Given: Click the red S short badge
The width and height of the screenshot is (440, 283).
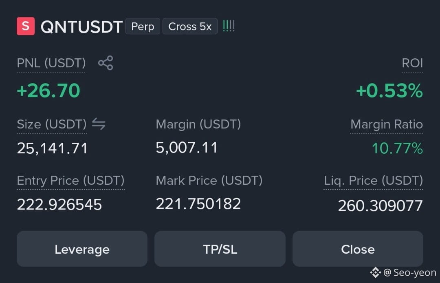Looking at the screenshot, I should [26, 26].
